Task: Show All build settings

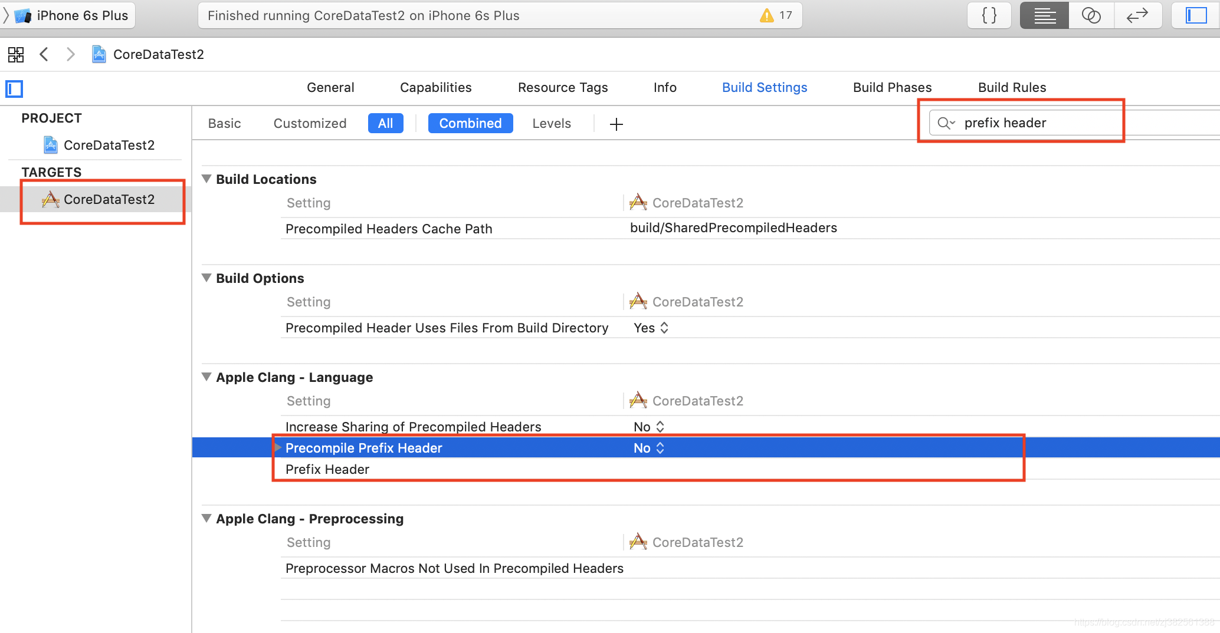Action: (386, 123)
